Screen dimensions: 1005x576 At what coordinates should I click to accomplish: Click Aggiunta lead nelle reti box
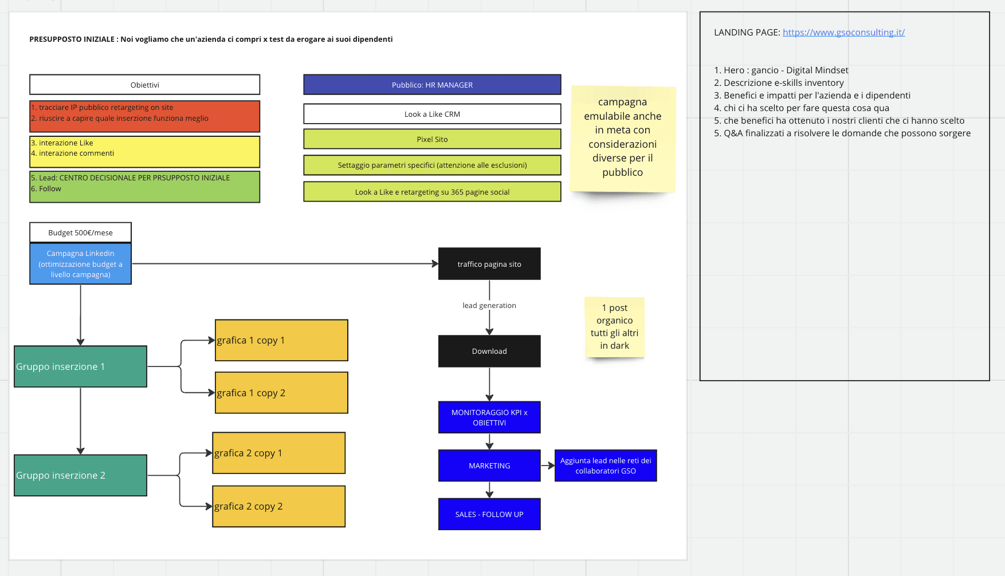click(x=606, y=465)
